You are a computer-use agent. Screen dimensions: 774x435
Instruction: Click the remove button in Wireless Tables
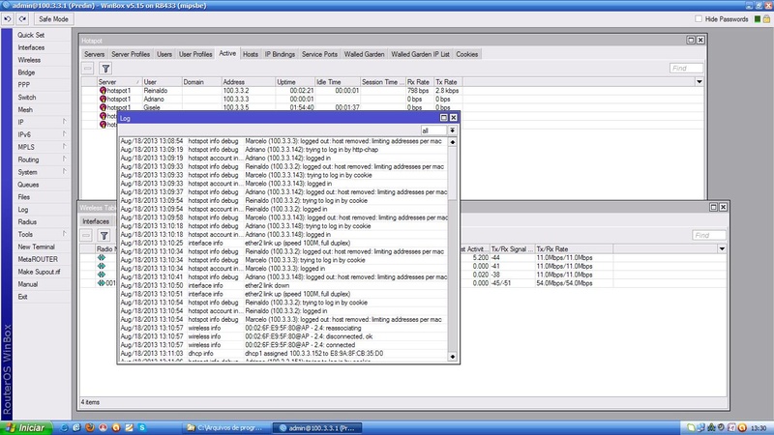click(x=86, y=235)
